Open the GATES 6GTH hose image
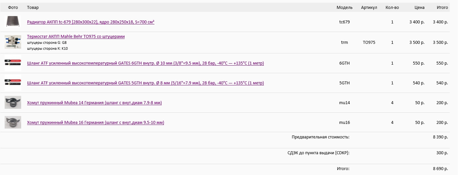The height and width of the screenshot is (175, 458). tap(13, 63)
